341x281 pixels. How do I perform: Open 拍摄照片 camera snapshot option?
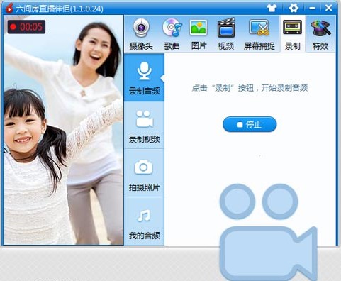[144, 174]
